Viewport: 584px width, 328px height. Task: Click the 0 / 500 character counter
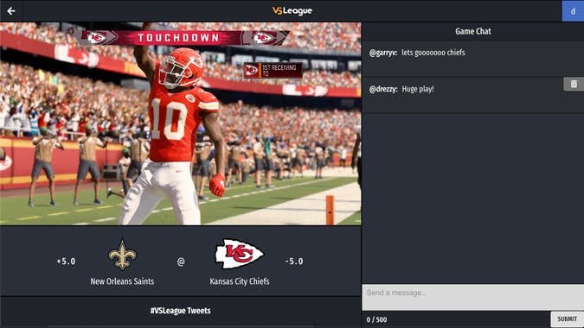coord(376,319)
